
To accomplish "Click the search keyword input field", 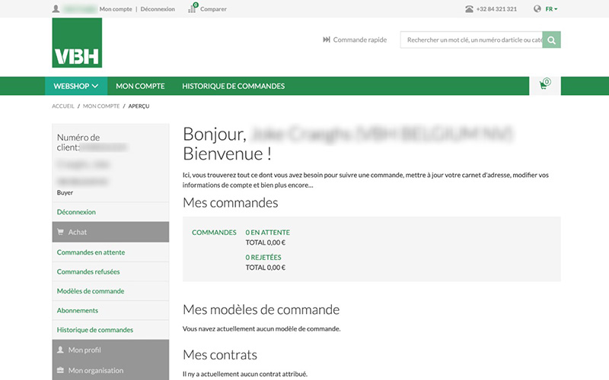I will click(472, 40).
